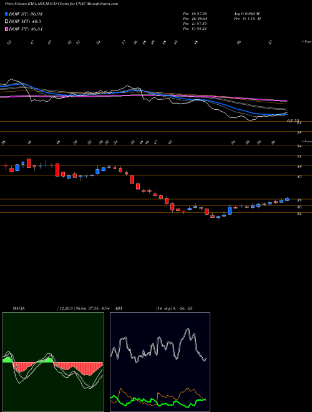The width and height of the screenshot is (312, 412).
Task: Click the blue DOW ST legend swatch
Action: 6,14
